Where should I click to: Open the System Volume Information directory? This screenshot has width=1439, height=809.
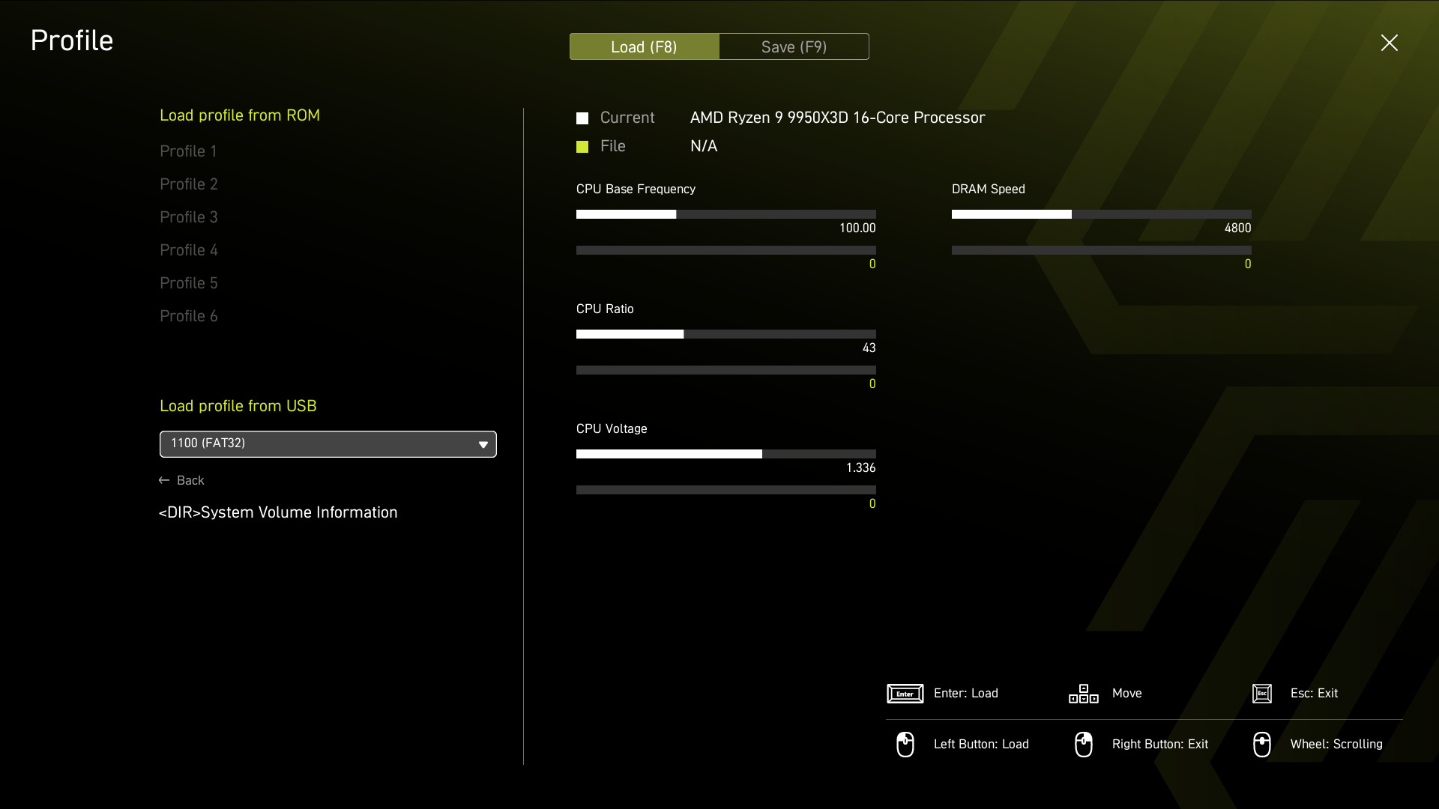coord(278,512)
